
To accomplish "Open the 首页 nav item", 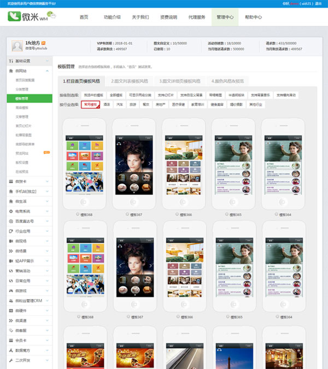I will click(84, 17).
